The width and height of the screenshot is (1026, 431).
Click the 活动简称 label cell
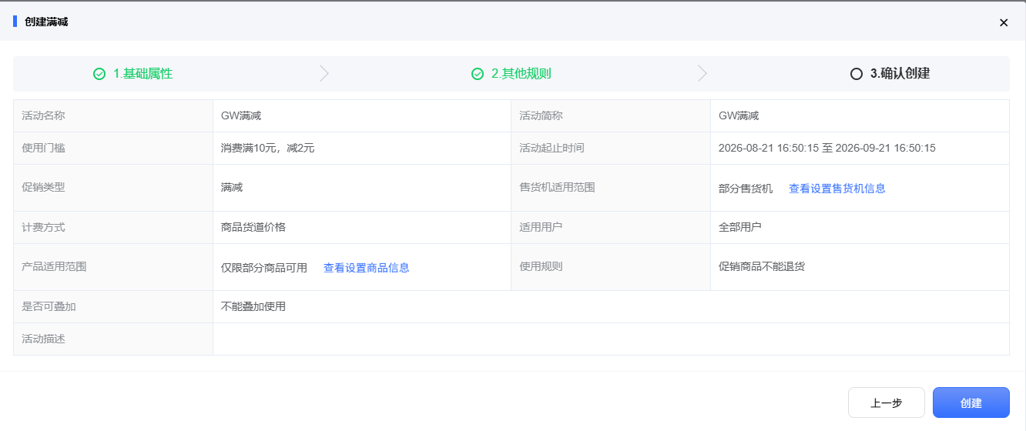611,116
